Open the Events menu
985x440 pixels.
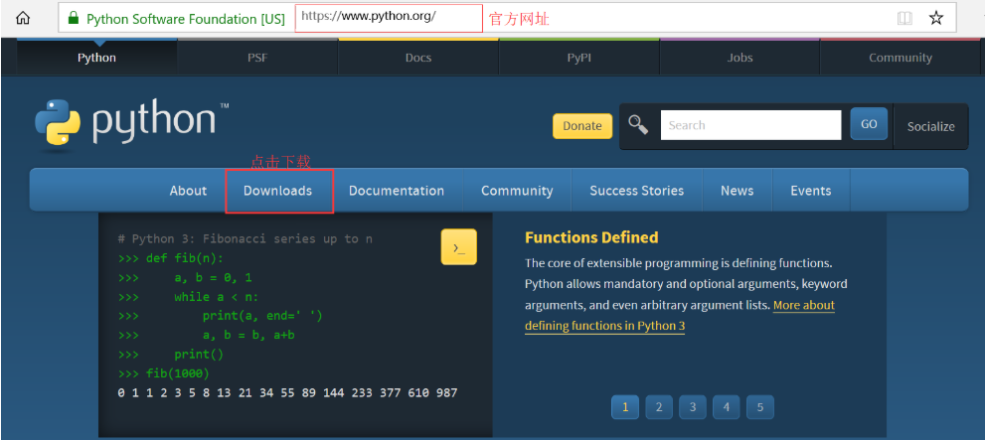pyautogui.click(x=810, y=191)
